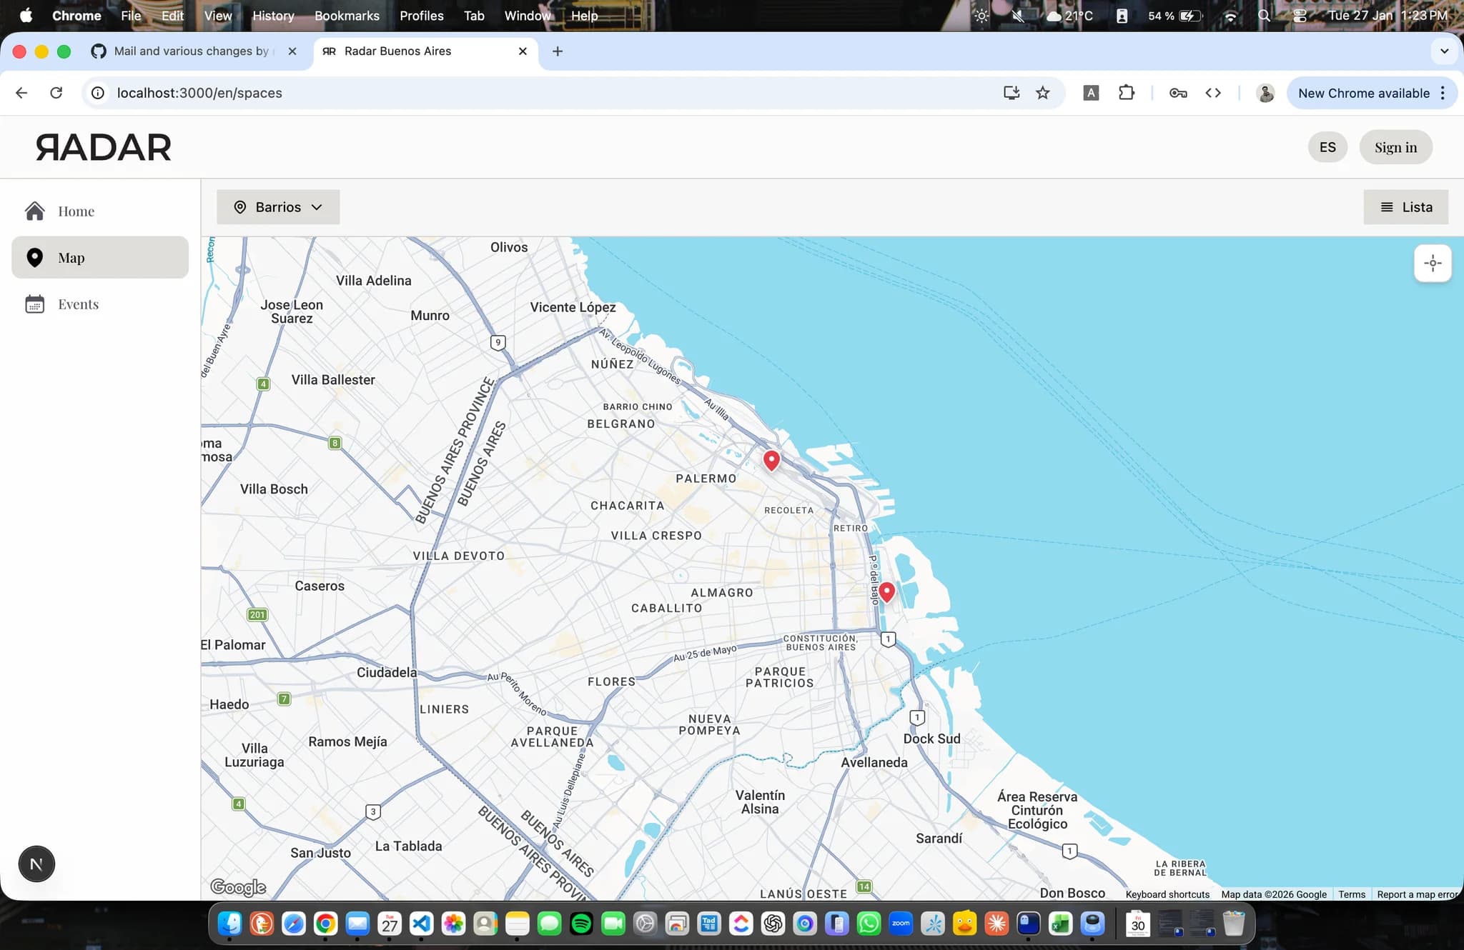Open Next.js dev tools N badge

pyautogui.click(x=36, y=864)
